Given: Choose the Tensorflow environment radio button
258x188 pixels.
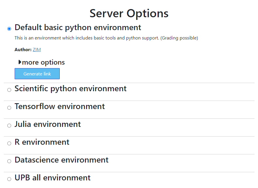Looking at the screenshot, I should (x=9, y=108).
